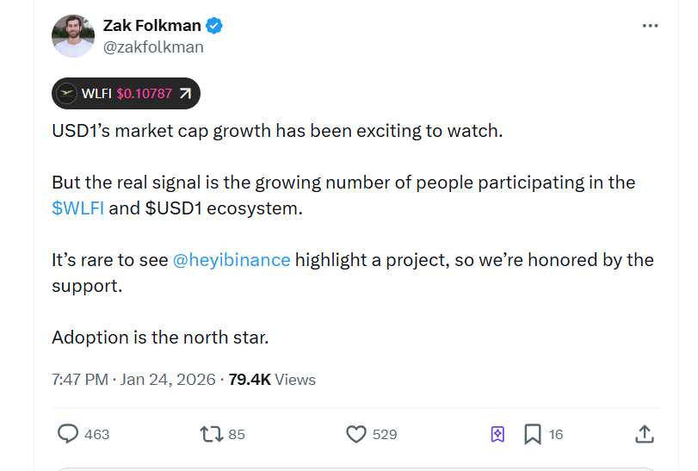
Task: Follow the $WLFI cashtag link
Action: (x=77, y=209)
